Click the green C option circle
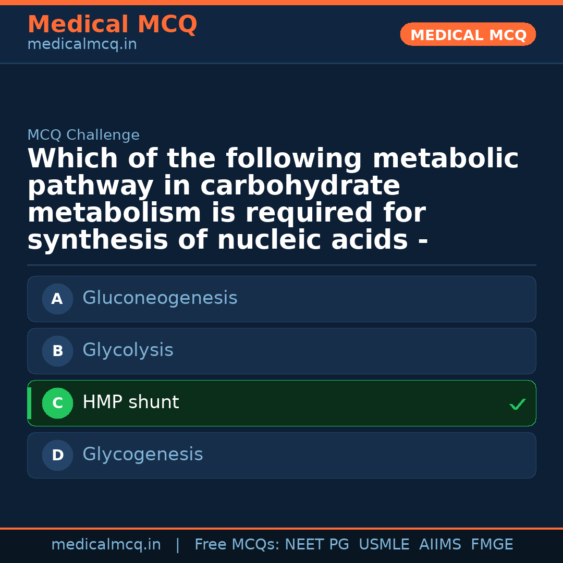 (x=57, y=403)
